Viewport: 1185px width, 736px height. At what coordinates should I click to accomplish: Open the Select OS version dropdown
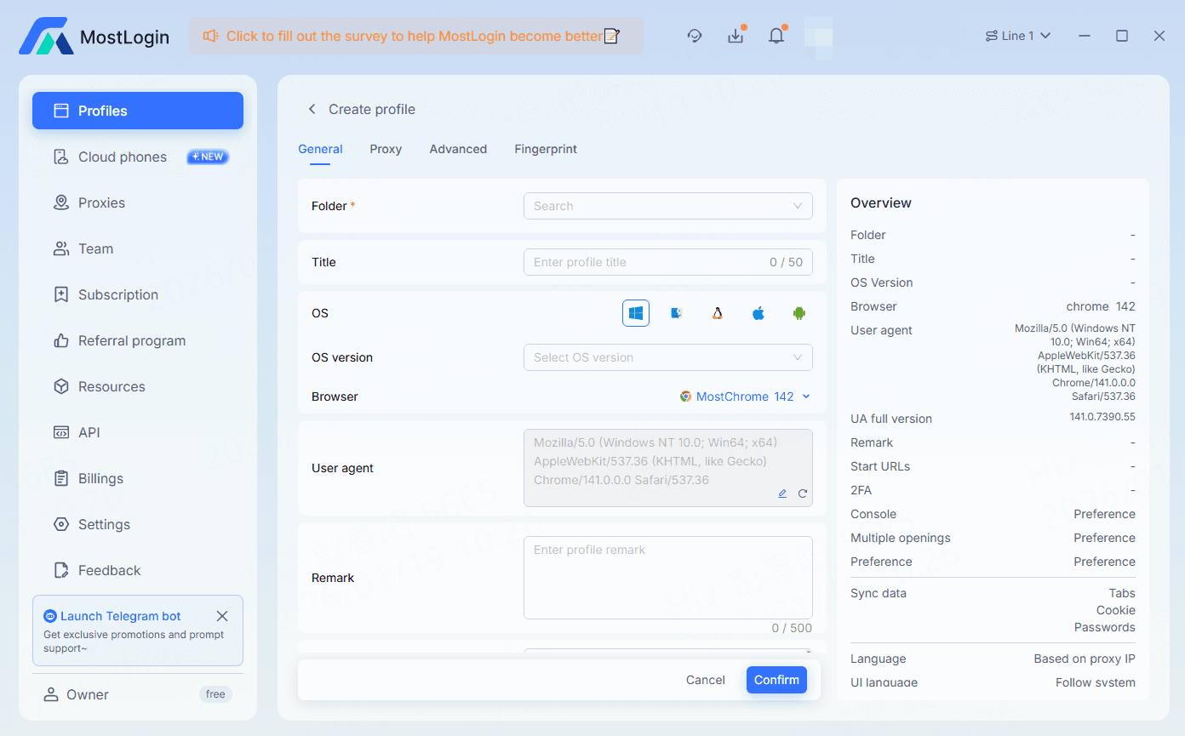tap(667, 357)
